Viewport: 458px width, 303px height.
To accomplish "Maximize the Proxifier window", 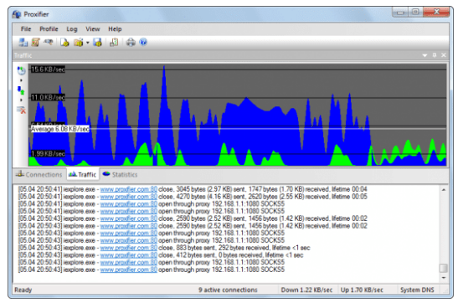I will pos(415,13).
